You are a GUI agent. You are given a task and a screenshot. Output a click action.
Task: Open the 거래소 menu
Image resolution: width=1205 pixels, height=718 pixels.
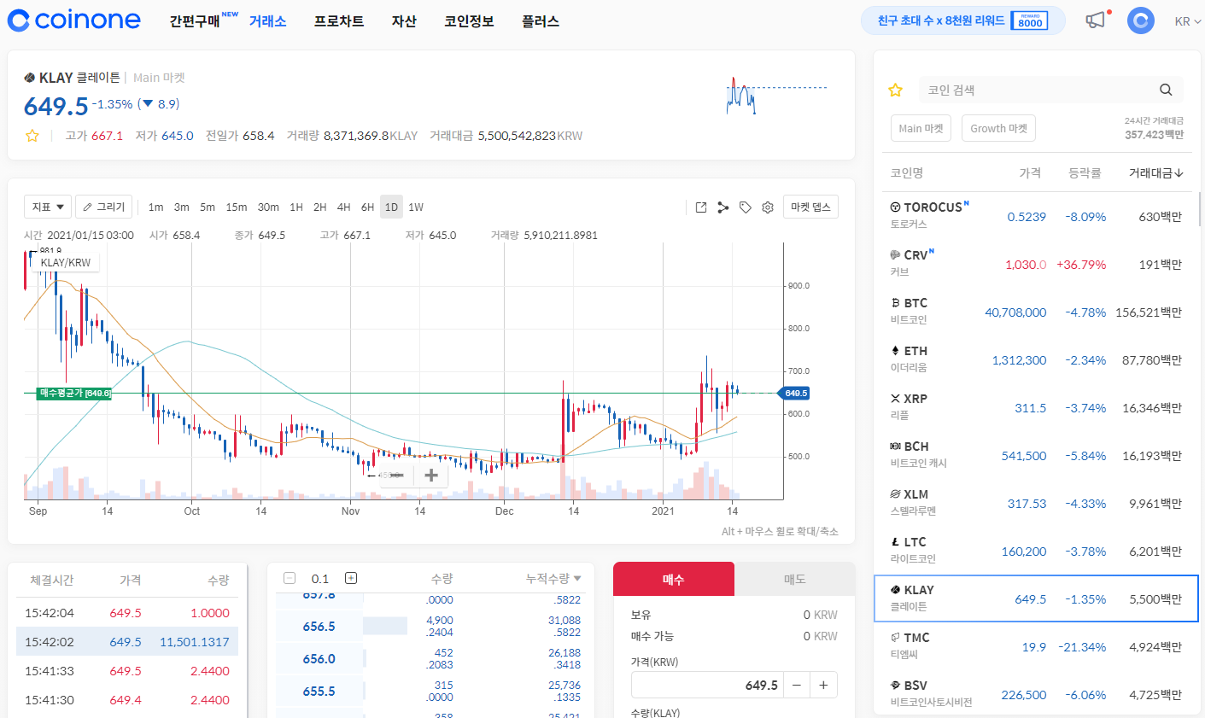(x=267, y=21)
